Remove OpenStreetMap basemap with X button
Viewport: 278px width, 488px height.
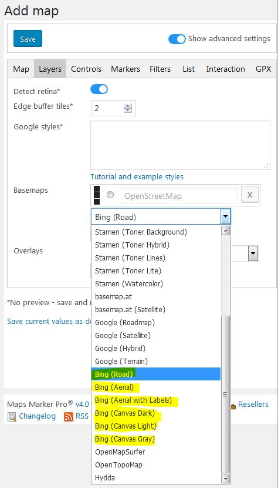point(250,195)
